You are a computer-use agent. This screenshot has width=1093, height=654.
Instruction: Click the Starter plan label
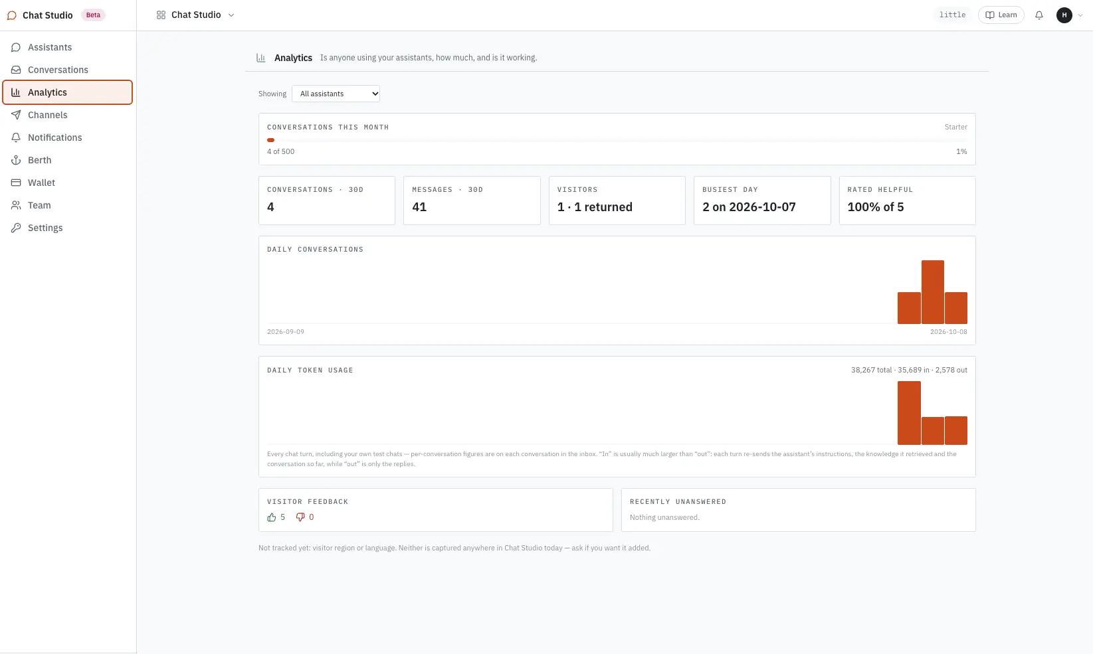[x=956, y=127]
